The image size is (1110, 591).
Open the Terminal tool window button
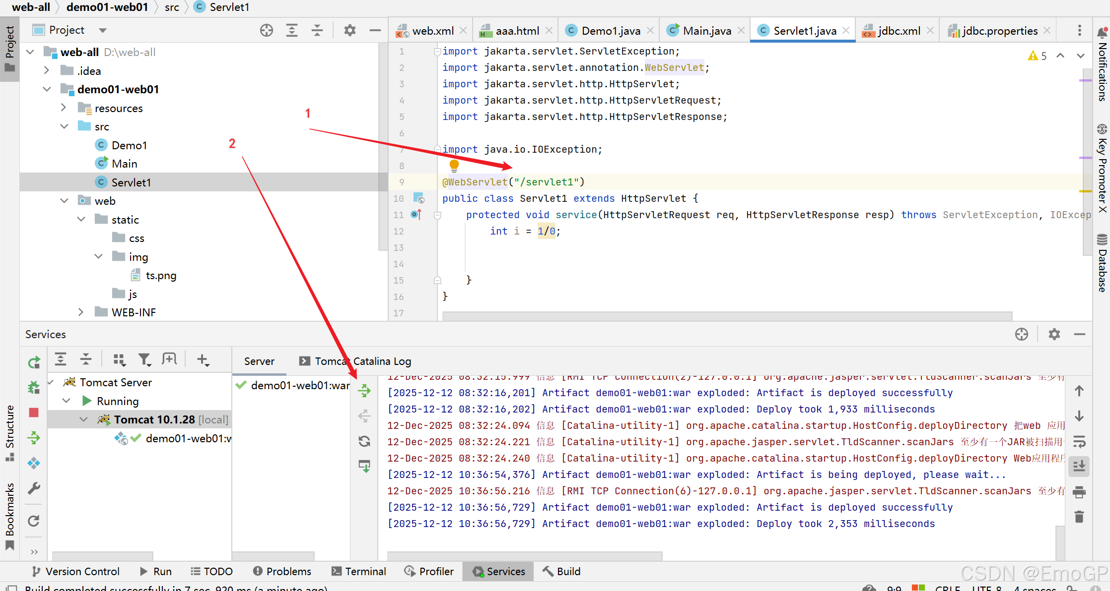click(359, 571)
